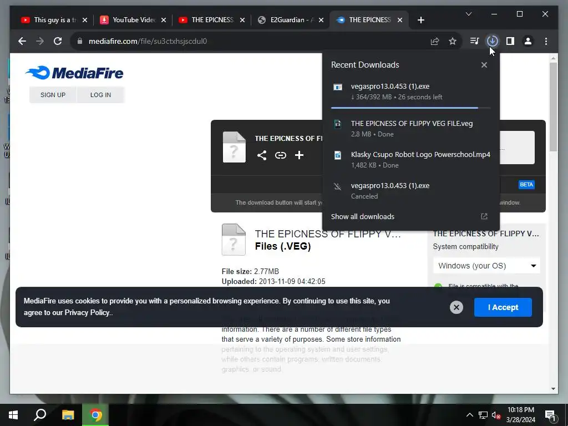Click the SIGN UP button
Screen dimensions: 568x426
click(x=53, y=95)
